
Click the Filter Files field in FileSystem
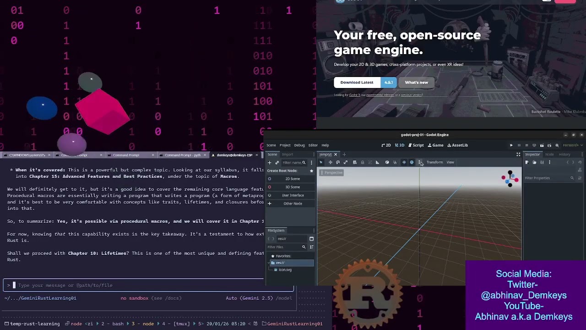click(x=287, y=247)
